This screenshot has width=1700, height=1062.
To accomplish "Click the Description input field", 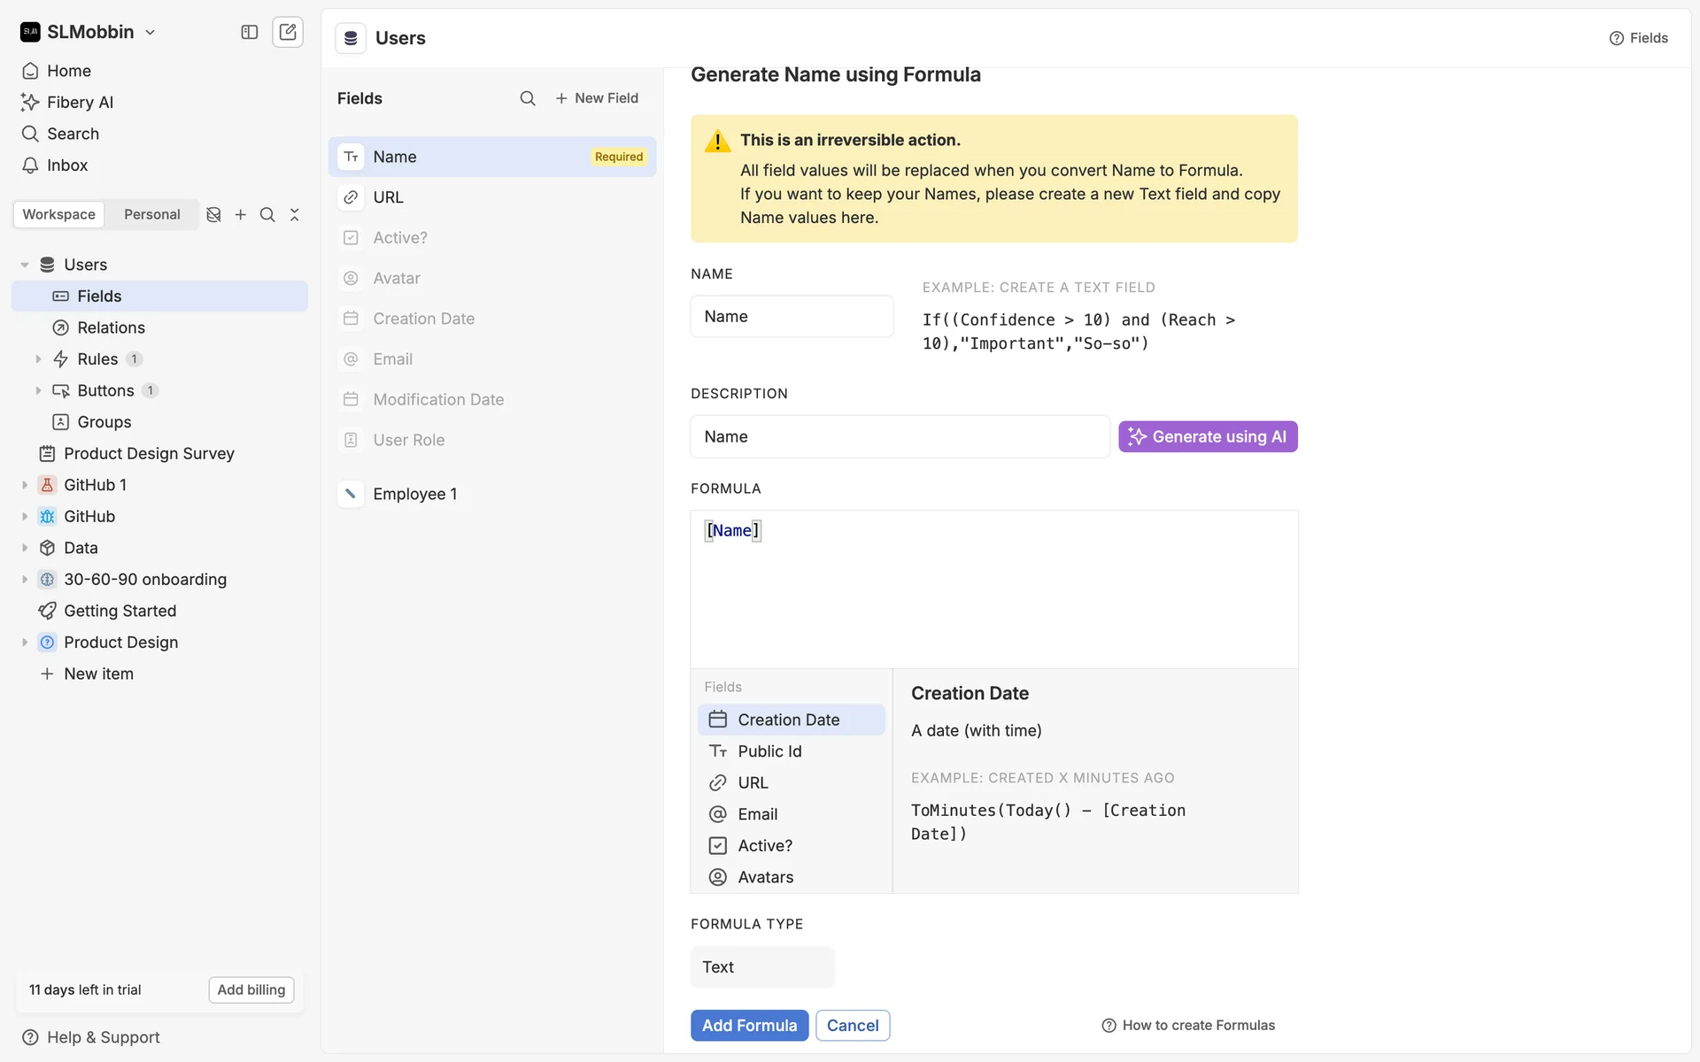I will (x=900, y=436).
